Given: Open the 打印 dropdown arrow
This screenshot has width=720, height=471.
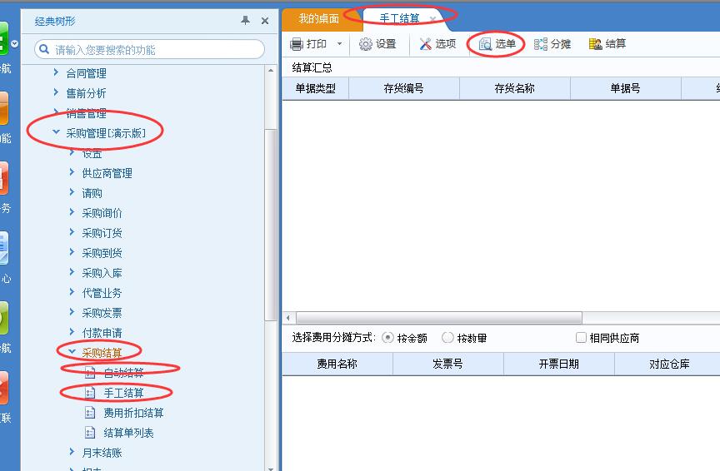Looking at the screenshot, I should [x=339, y=44].
